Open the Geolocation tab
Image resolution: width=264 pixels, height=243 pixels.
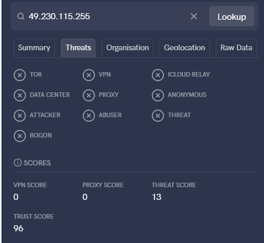pos(184,48)
